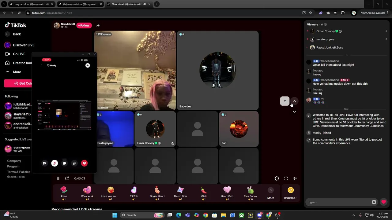The width and height of the screenshot is (392, 220).
Task: Go to next live with down chevron
Action: click(x=294, y=112)
